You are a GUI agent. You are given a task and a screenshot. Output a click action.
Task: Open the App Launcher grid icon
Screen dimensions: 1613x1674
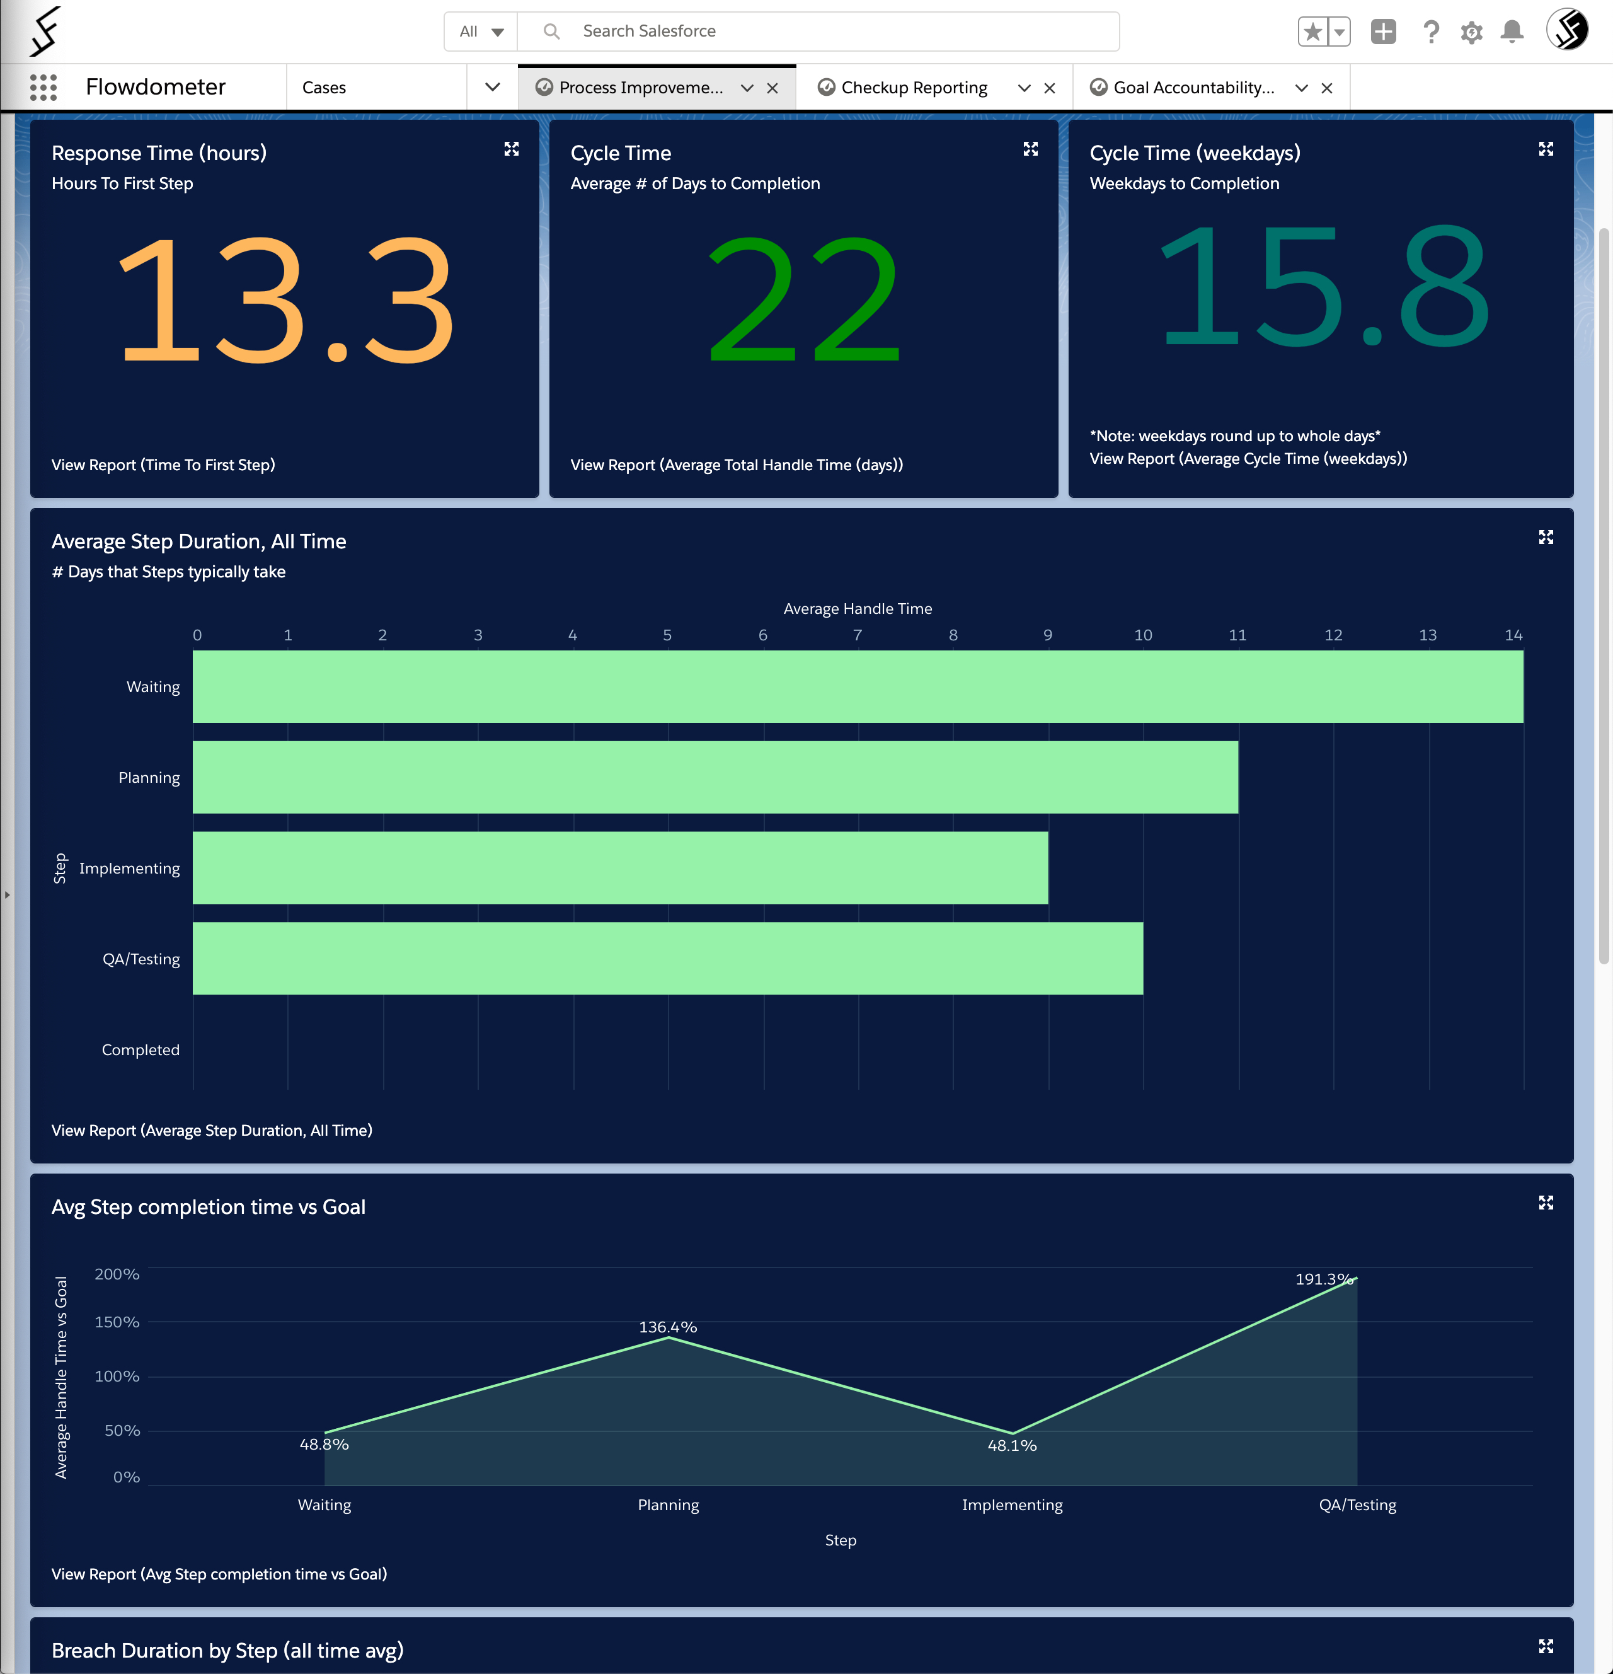(x=43, y=87)
